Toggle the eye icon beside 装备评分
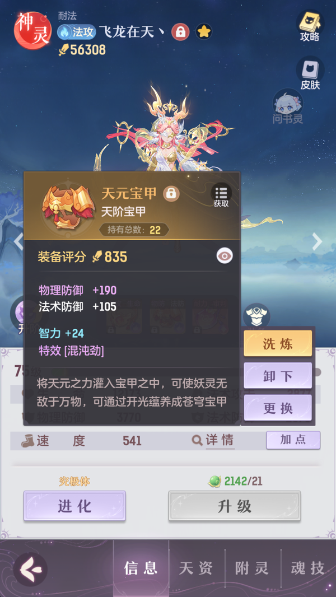Screen dimensions: 336x597 (225, 256)
